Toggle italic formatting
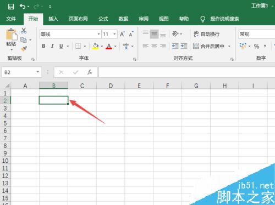 click(x=52, y=46)
